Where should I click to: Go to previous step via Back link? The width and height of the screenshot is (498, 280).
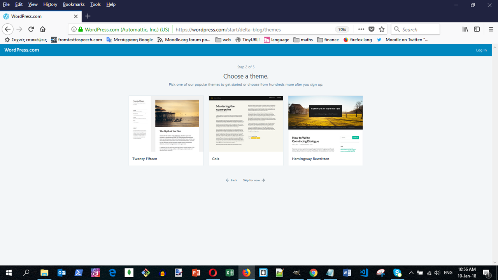[231, 180]
